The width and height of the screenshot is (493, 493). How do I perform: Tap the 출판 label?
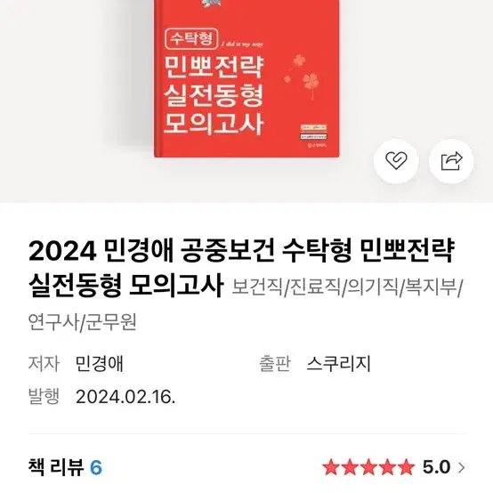tap(274, 363)
